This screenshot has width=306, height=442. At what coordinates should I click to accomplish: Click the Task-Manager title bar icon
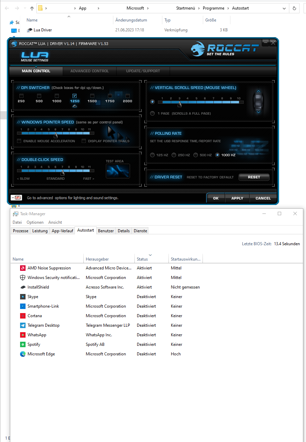pos(16,214)
